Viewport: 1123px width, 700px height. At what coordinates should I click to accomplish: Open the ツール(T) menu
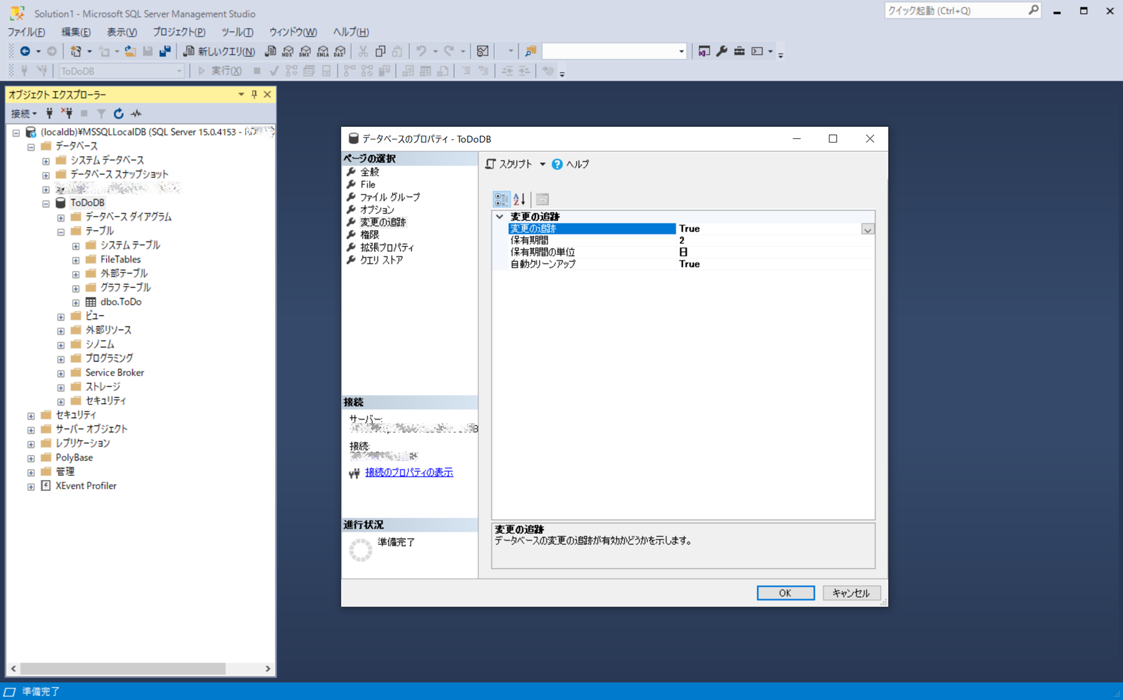[237, 32]
